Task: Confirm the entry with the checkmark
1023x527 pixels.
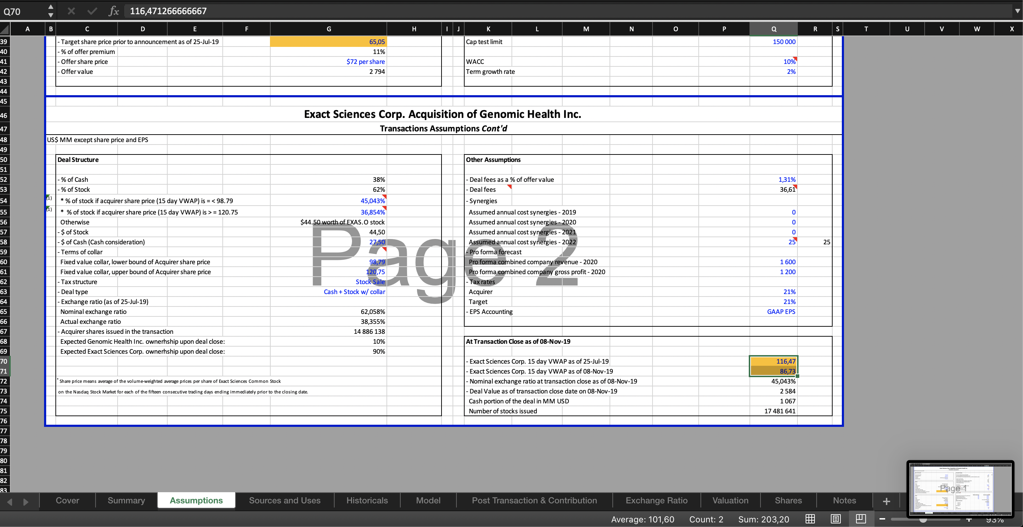Action: point(92,11)
